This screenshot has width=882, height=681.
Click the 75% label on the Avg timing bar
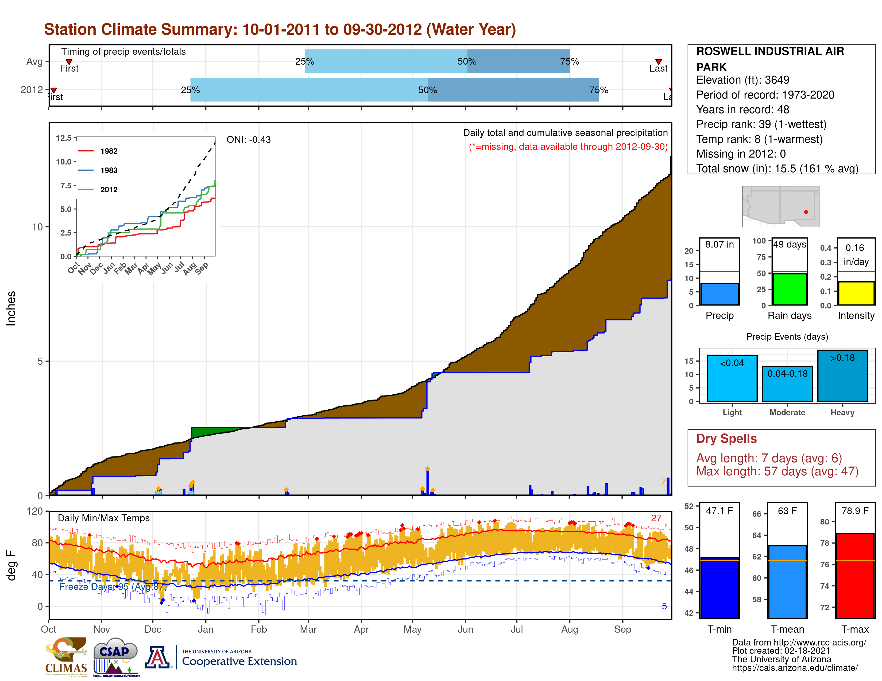click(x=569, y=61)
